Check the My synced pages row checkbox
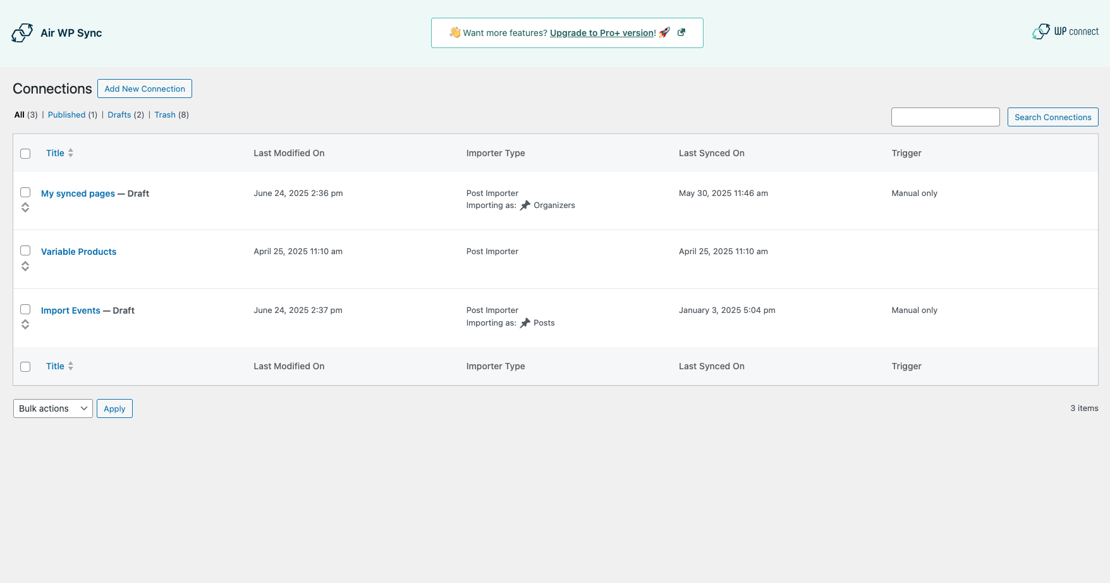Image resolution: width=1110 pixels, height=583 pixels. (x=25, y=192)
